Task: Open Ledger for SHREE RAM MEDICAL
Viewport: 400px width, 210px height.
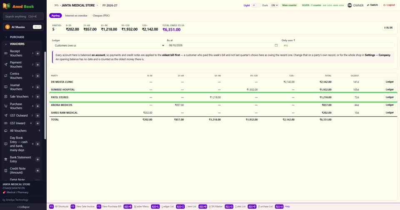Action: [x=390, y=112]
